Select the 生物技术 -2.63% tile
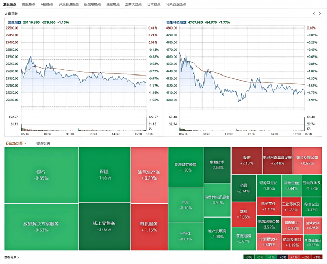This screenshot has width=327, height=264. point(217,165)
